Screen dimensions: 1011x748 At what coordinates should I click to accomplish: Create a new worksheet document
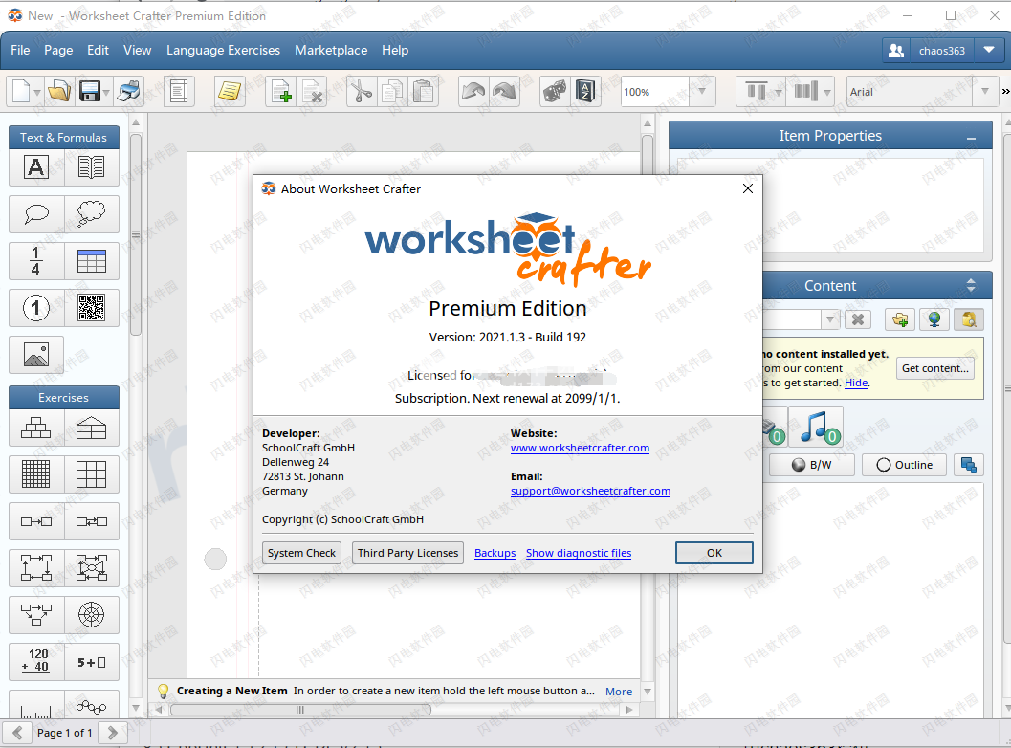20,92
